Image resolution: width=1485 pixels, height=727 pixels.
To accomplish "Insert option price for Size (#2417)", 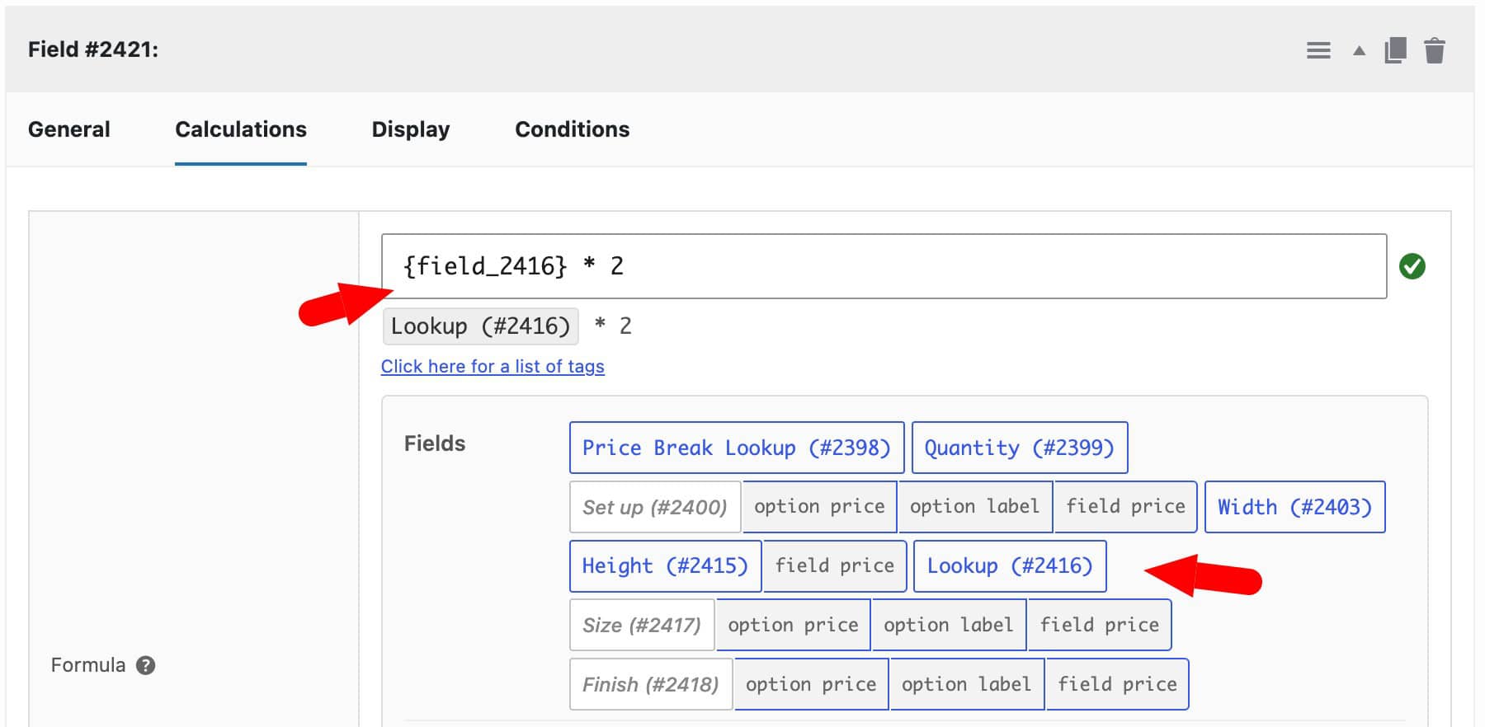I will coord(794,626).
